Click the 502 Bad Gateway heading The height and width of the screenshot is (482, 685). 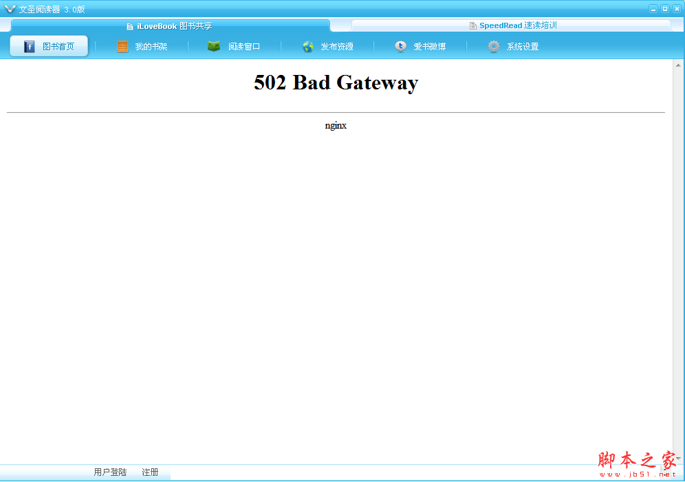[336, 83]
